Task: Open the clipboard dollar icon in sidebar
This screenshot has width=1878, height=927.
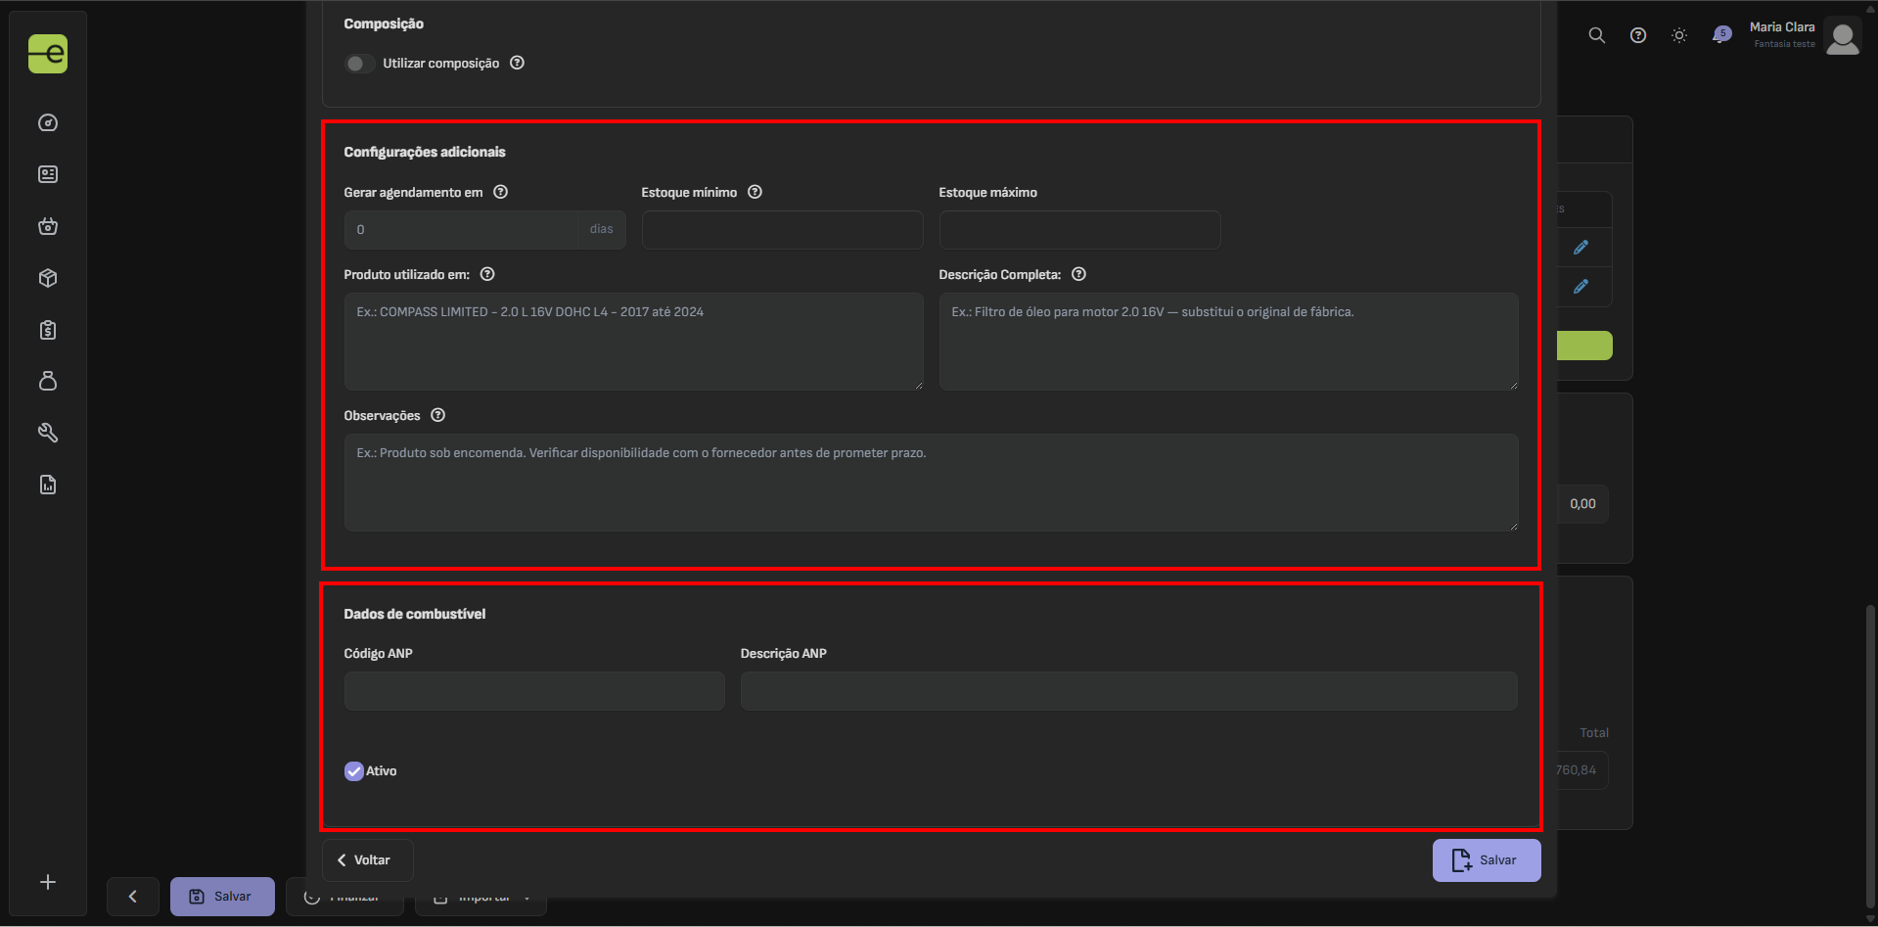Action: [48, 330]
